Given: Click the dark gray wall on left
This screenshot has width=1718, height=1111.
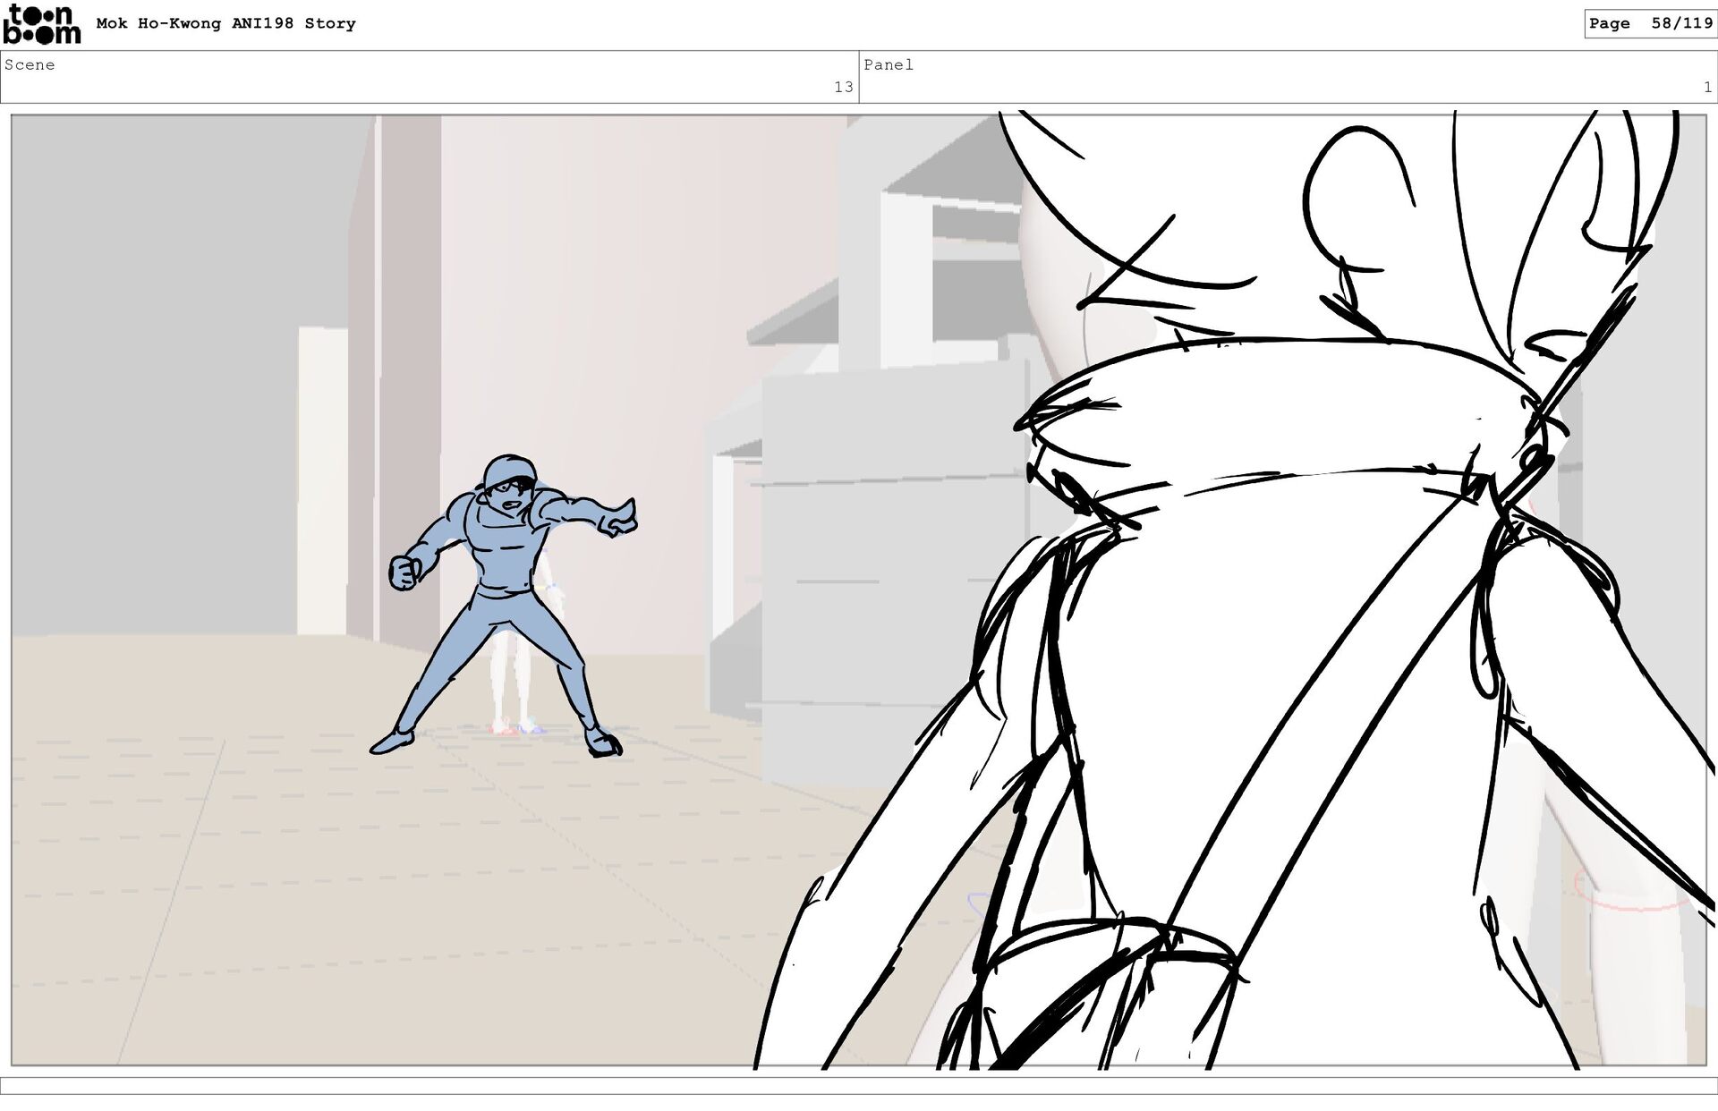Looking at the screenshot, I should pos(179,358).
